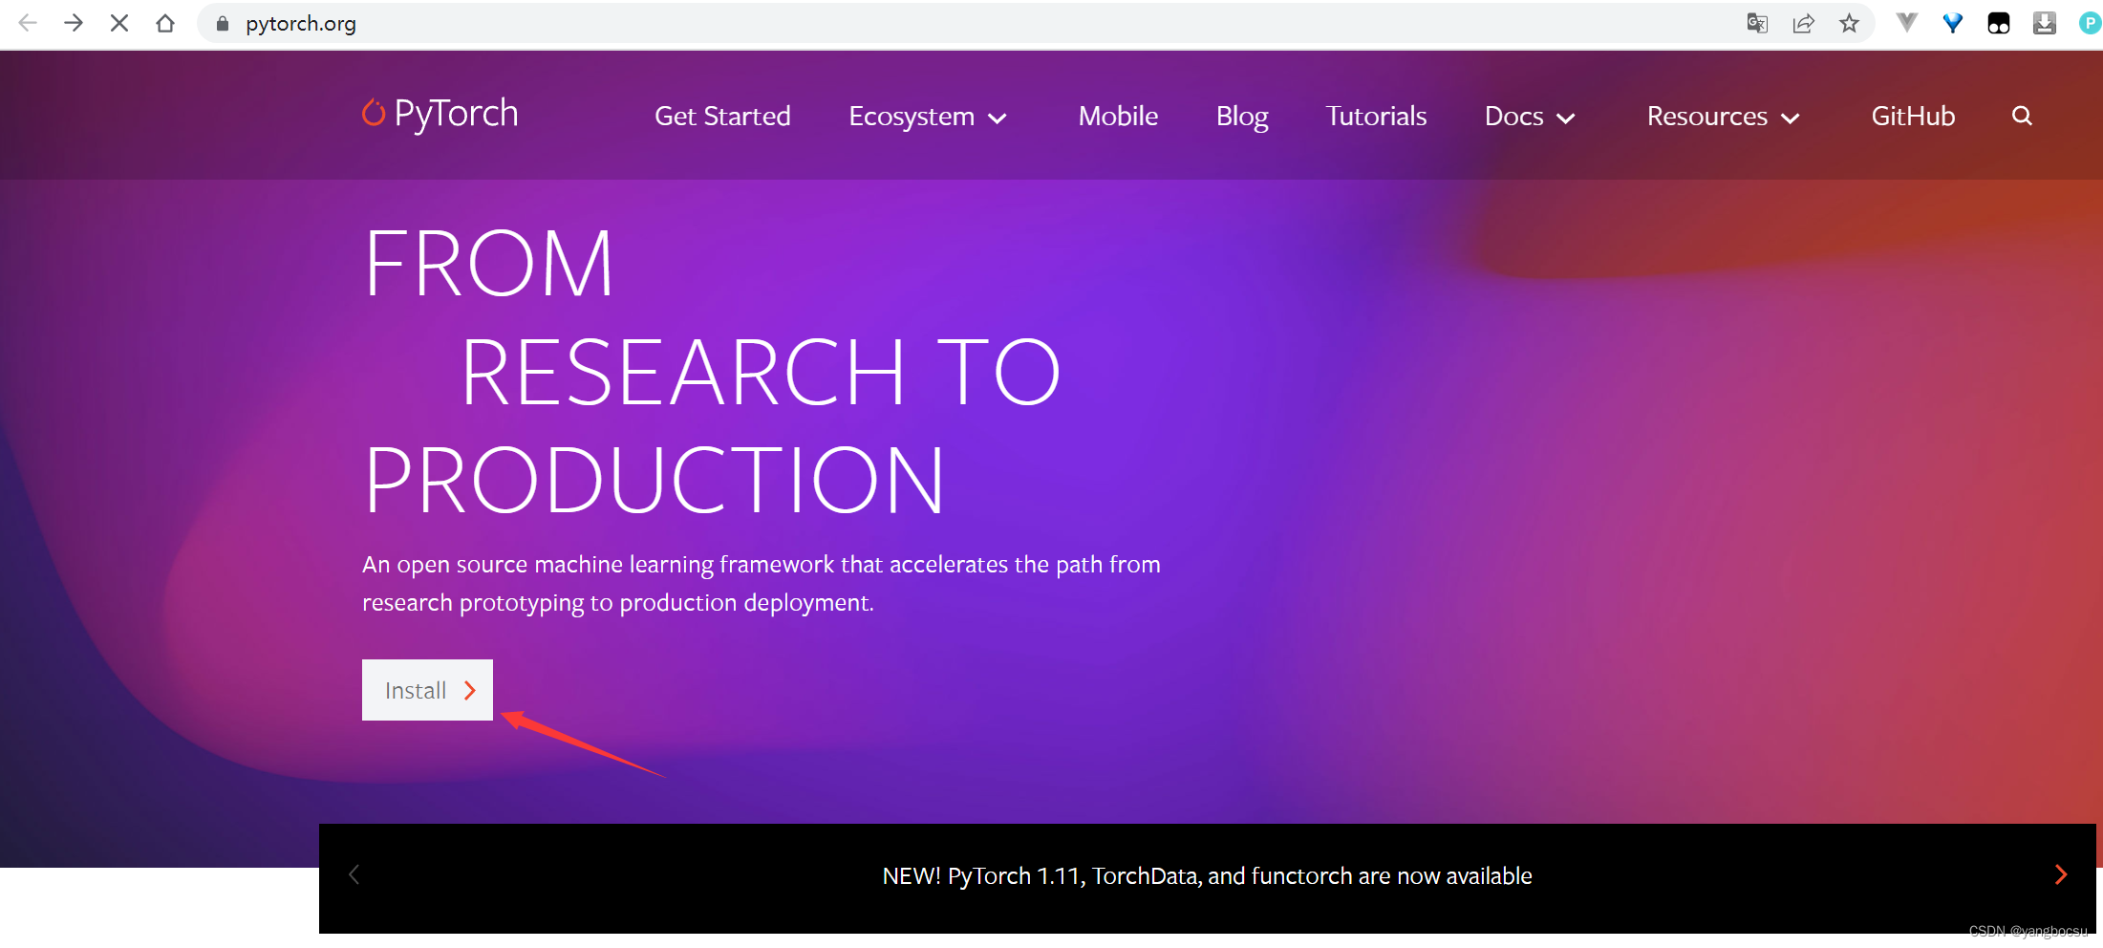Show next announcement with right chevron

coord(2061,874)
